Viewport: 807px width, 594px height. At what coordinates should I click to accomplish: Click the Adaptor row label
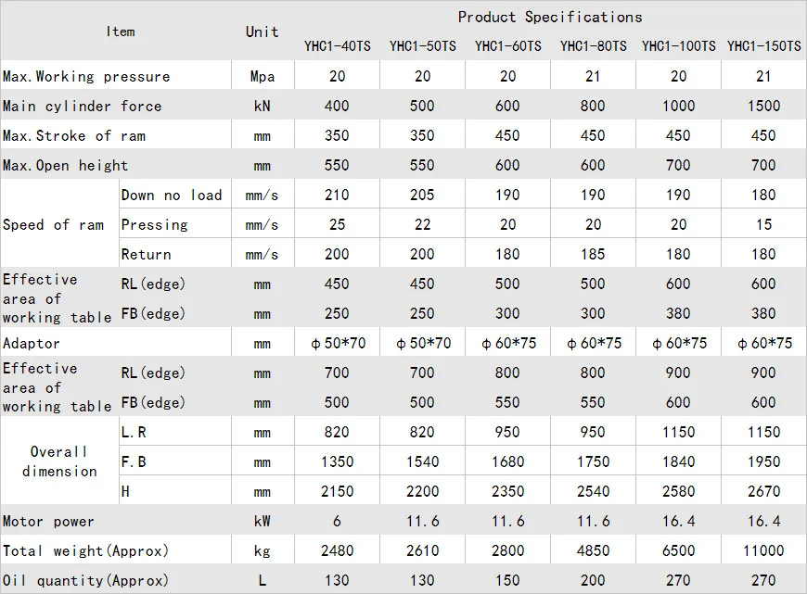point(32,344)
